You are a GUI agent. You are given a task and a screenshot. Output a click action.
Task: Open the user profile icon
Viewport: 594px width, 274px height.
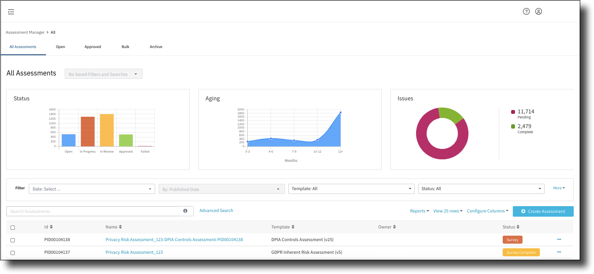538,11
